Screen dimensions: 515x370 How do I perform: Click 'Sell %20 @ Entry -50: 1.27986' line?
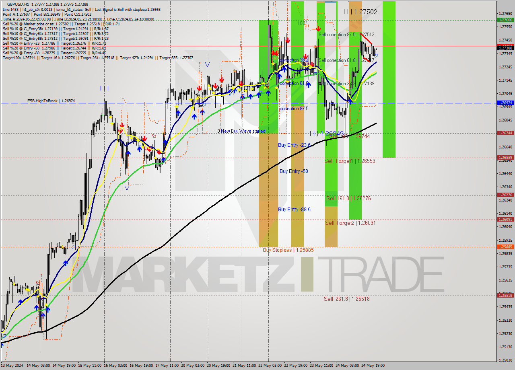coord(54,48)
